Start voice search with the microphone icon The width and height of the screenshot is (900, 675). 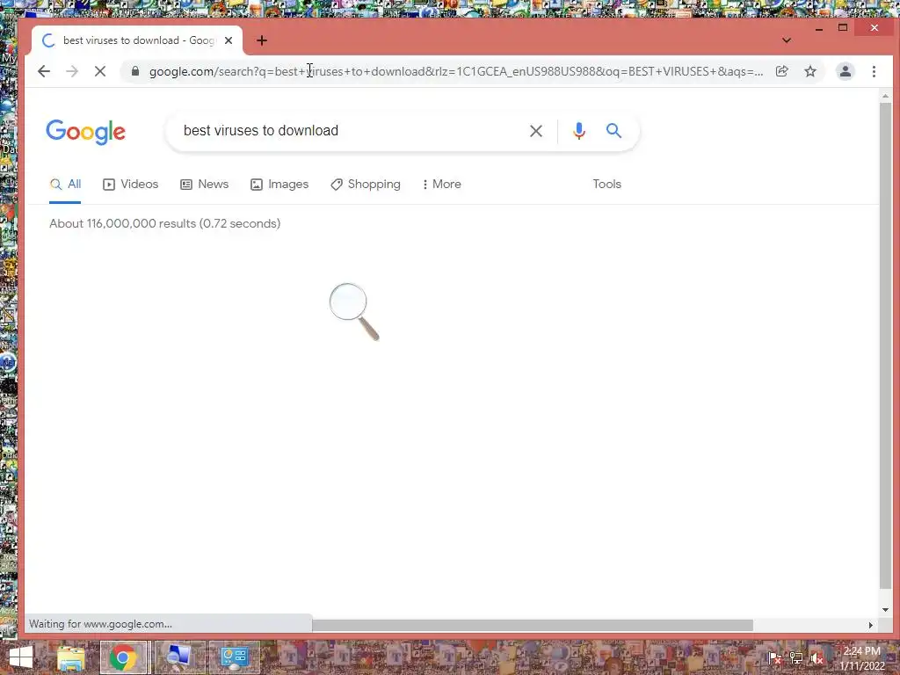click(579, 131)
